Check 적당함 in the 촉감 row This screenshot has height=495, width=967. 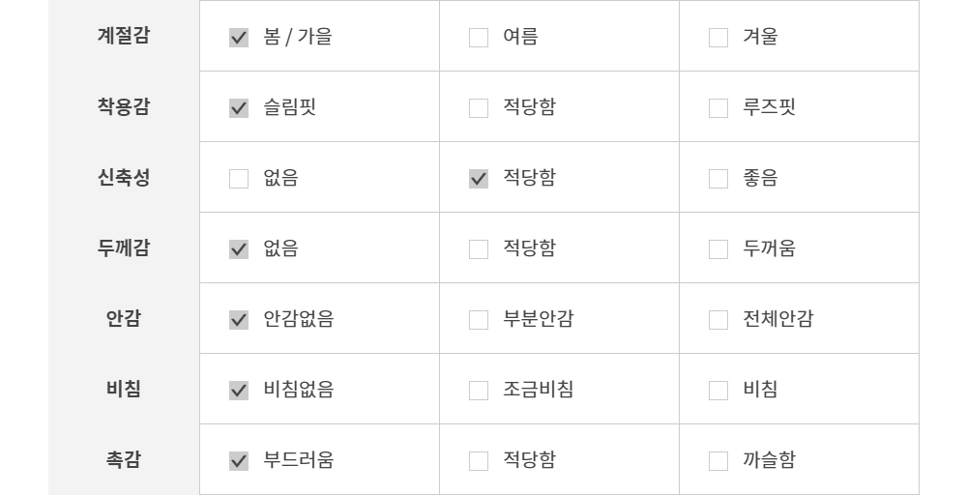tap(479, 462)
